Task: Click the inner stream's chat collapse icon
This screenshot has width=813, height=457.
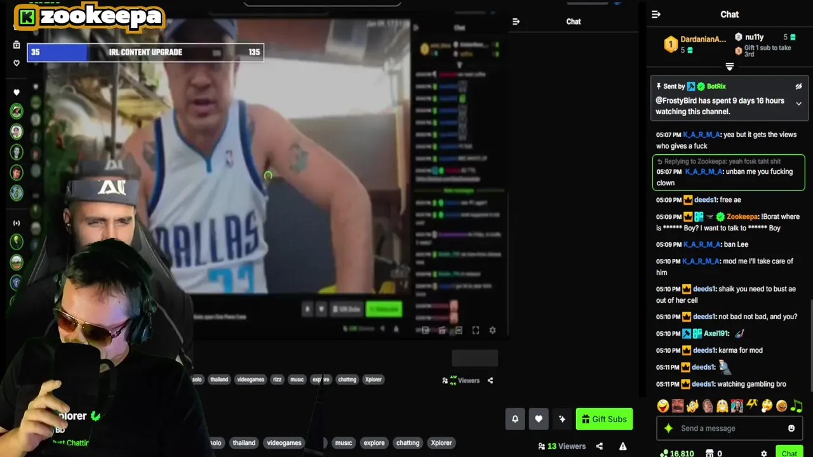Action: coord(516,22)
